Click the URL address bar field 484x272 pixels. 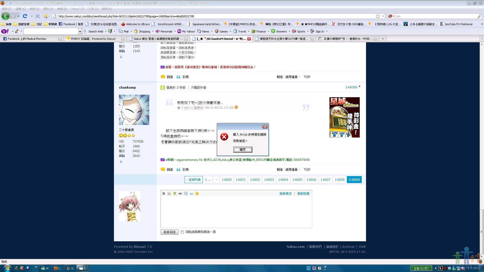tap(216, 16)
